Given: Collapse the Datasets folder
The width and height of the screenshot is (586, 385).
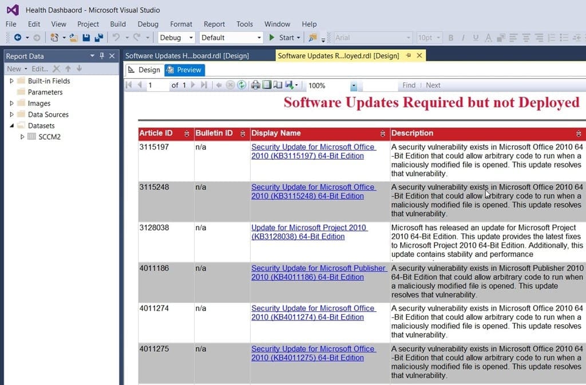Looking at the screenshot, I should [11, 125].
